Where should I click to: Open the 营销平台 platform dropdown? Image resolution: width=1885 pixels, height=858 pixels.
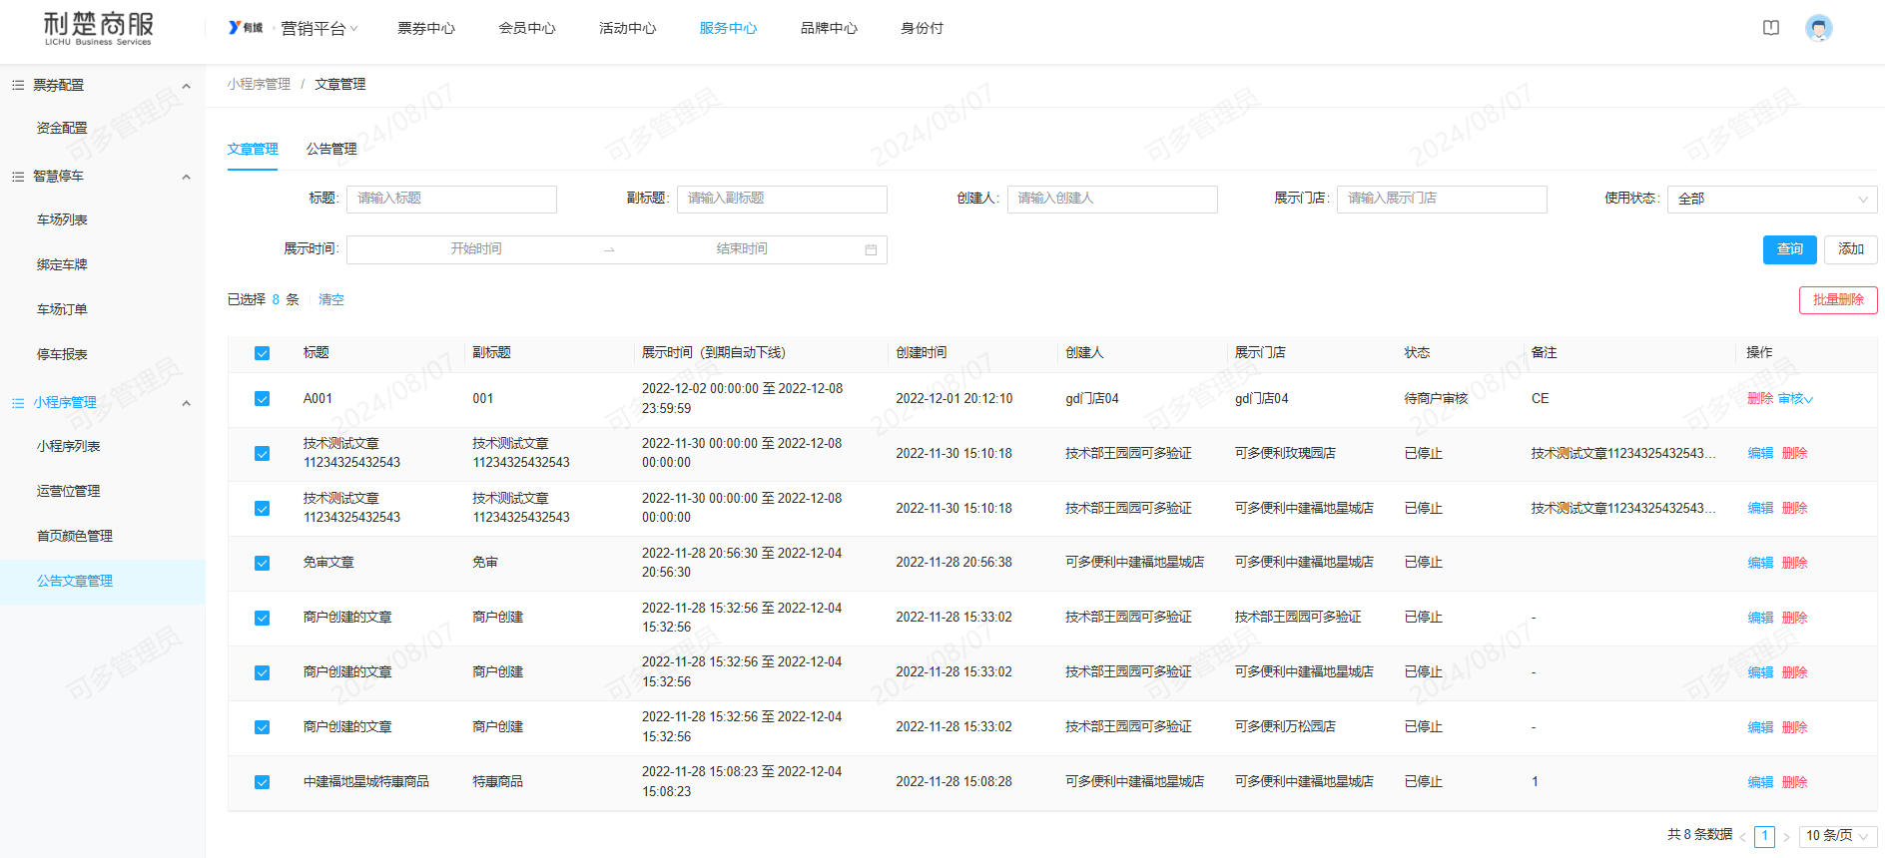319,28
